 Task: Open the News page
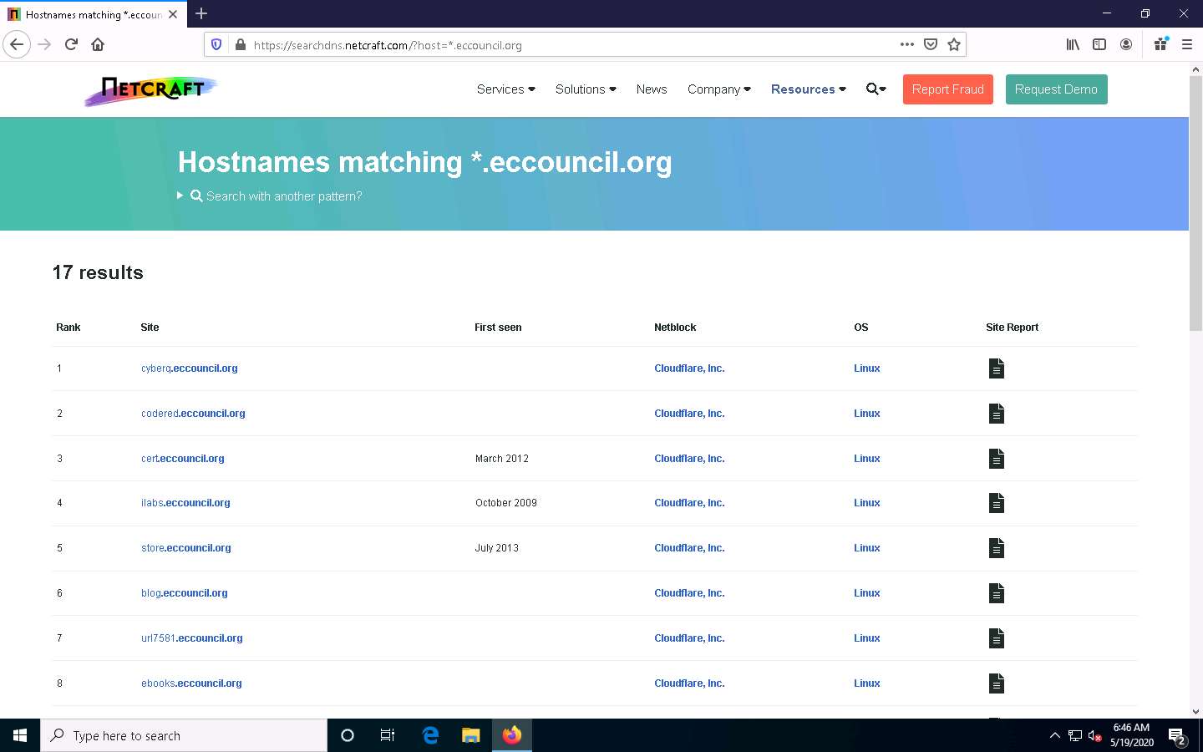click(652, 89)
